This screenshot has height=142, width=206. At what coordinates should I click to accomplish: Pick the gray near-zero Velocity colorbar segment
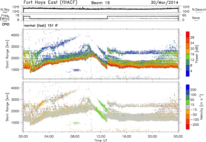coord(188,107)
